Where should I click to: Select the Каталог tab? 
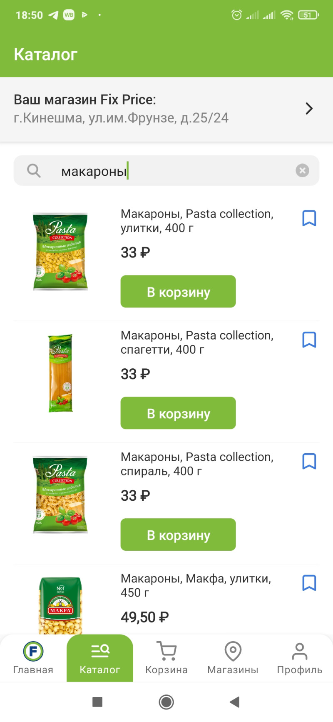coord(100,658)
